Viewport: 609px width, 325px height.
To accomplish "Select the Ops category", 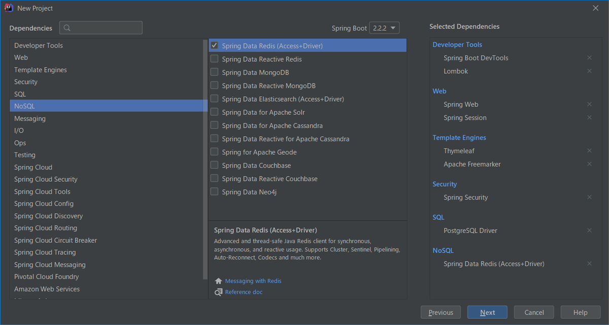I will pos(106,143).
